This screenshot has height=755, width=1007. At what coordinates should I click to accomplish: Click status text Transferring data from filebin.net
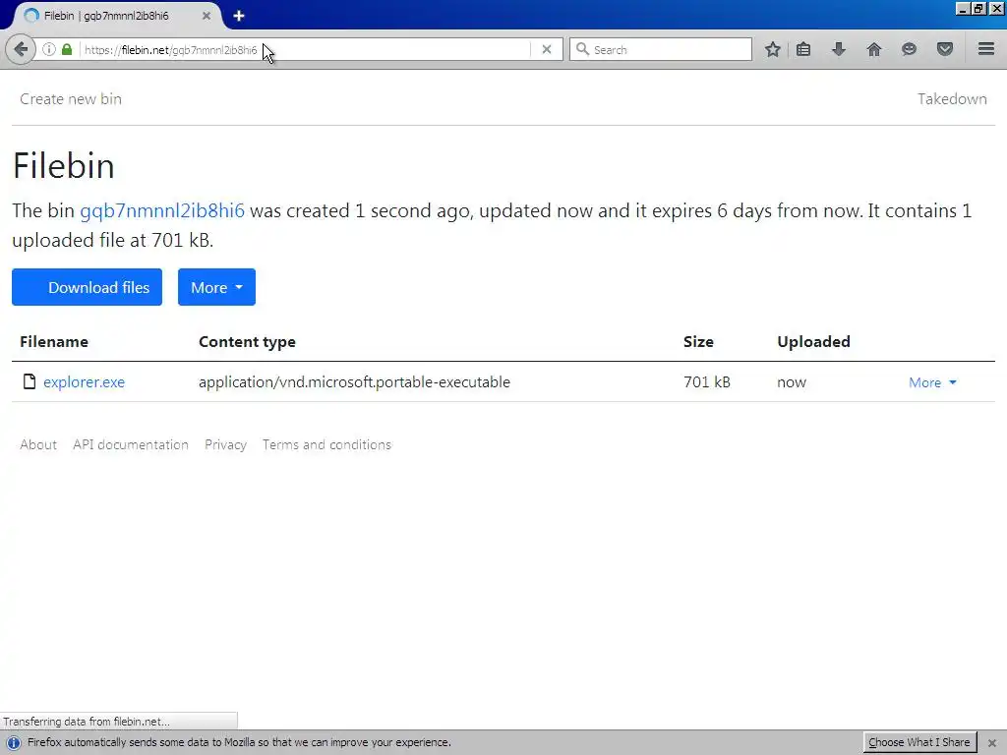coord(87,722)
